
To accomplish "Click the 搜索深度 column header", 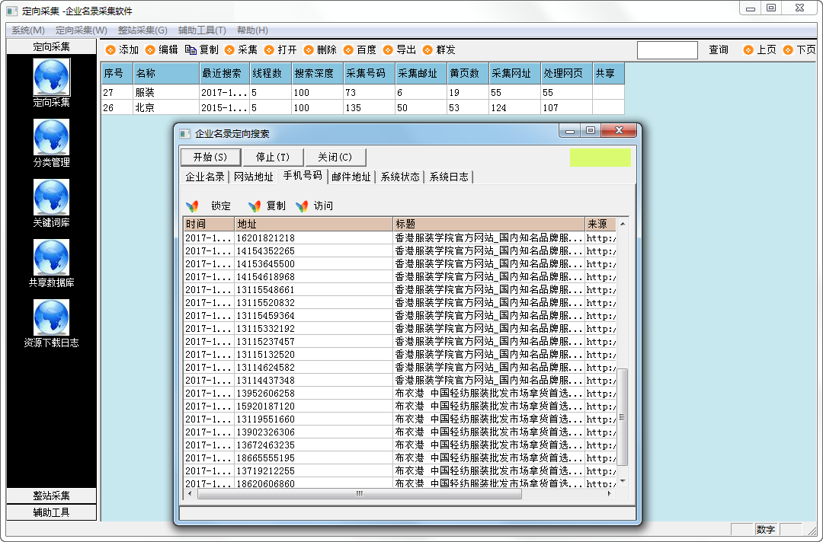I will 318,73.
